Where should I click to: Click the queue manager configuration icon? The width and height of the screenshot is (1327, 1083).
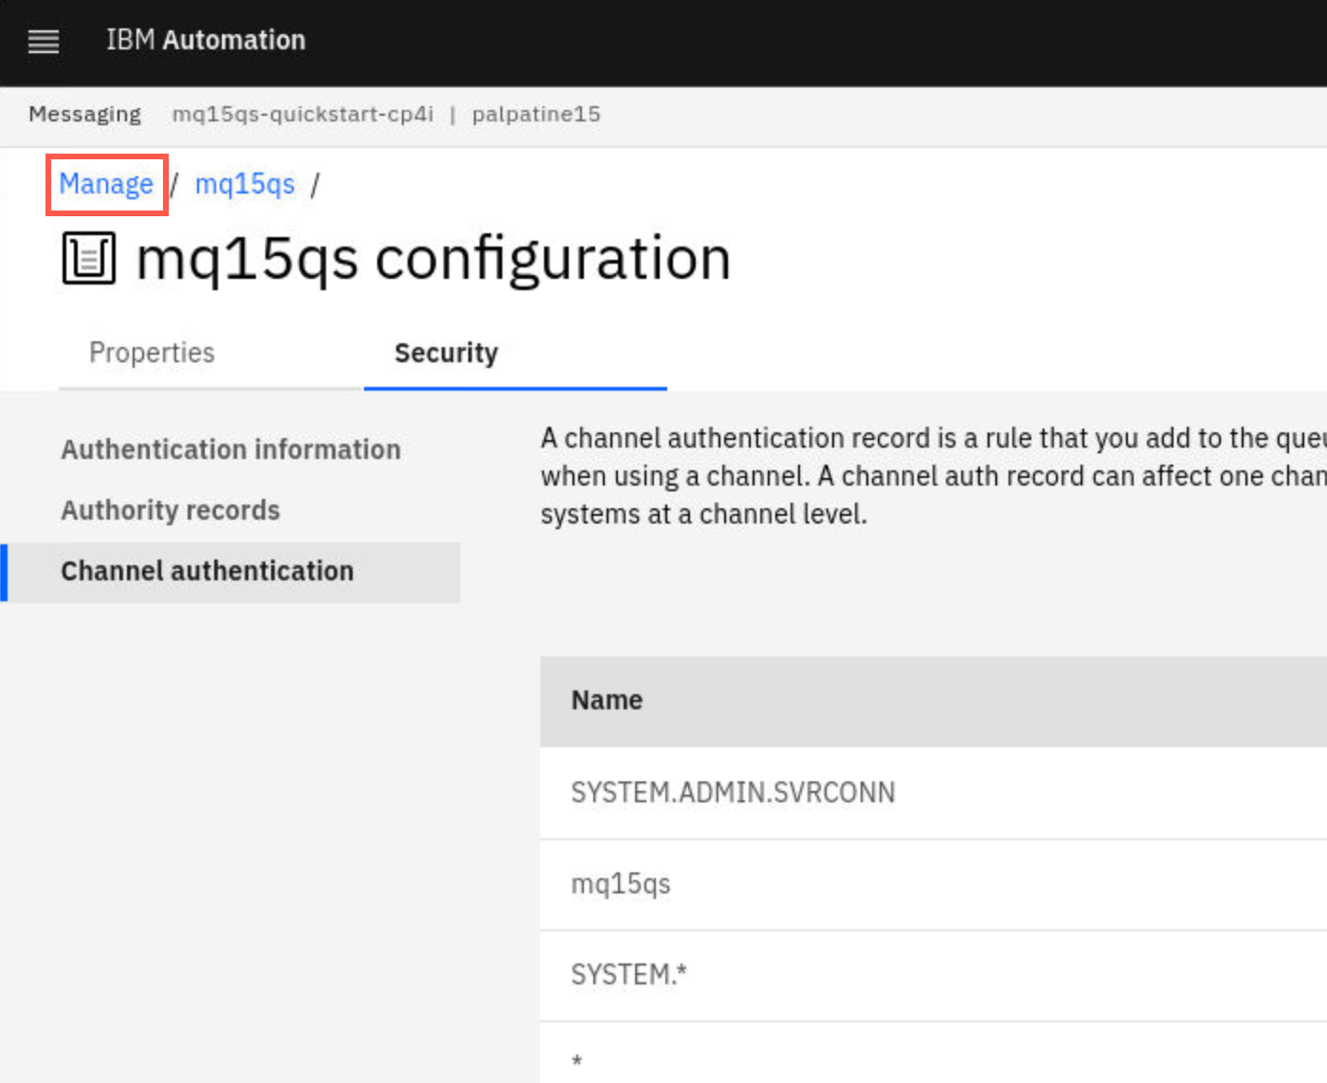pyautogui.click(x=89, y=258)
